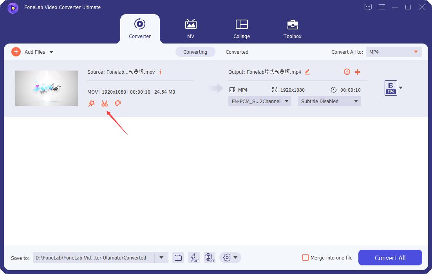The width and height of the screenshot is (432, 274).
Task: Open the output media info icon
Action: click(347, 72)
